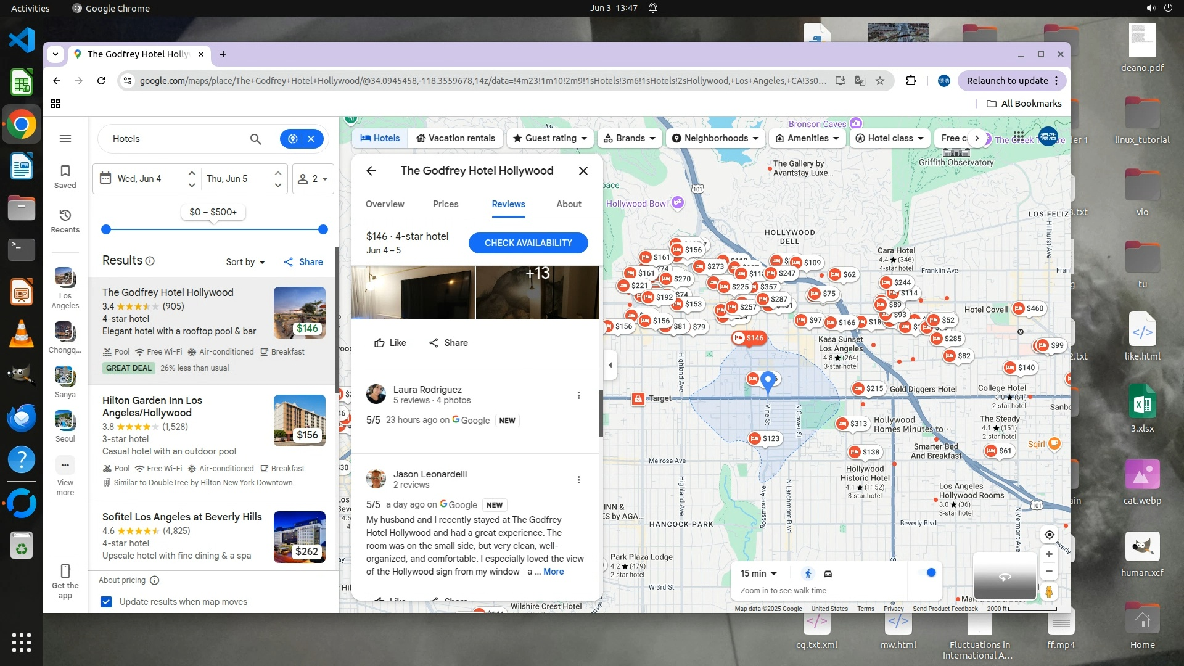The image size is (1184, 666).
Task: Expand the Guest rating filter dropdown
Action: tap(550, 138)
